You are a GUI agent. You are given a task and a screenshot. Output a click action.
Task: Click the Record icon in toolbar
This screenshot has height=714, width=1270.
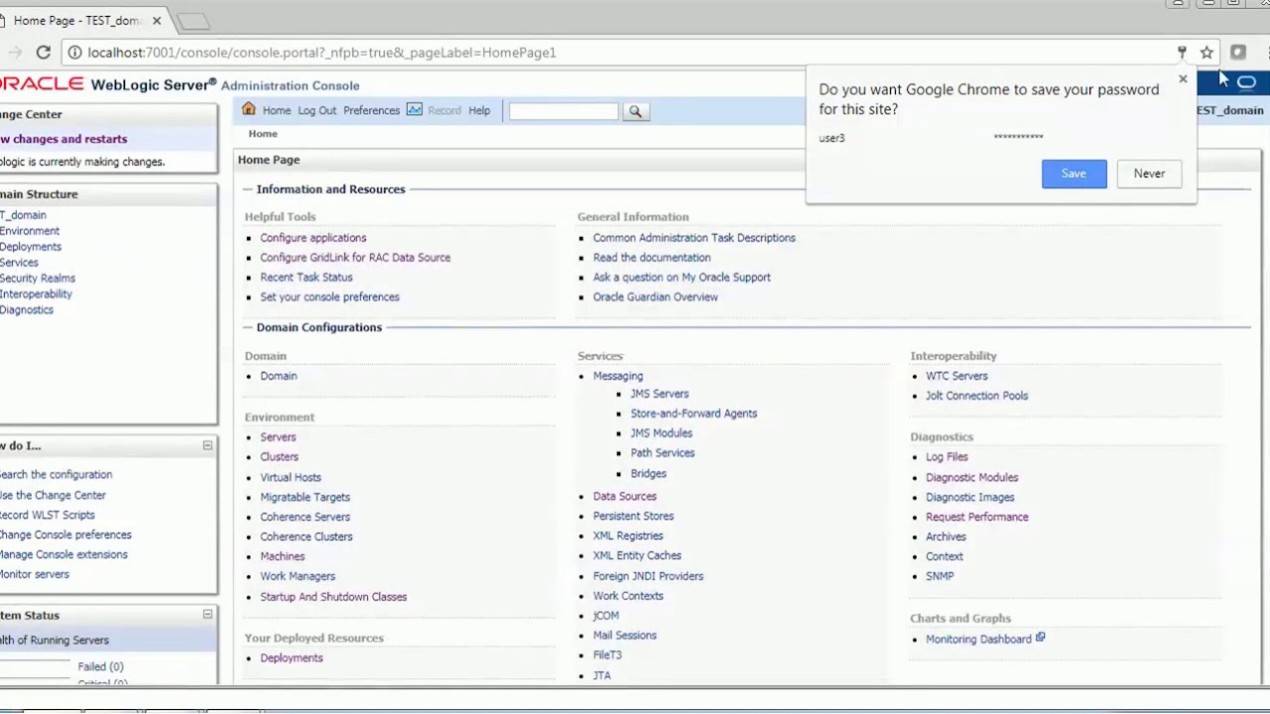pyautogui.click(x=415, y=109)
